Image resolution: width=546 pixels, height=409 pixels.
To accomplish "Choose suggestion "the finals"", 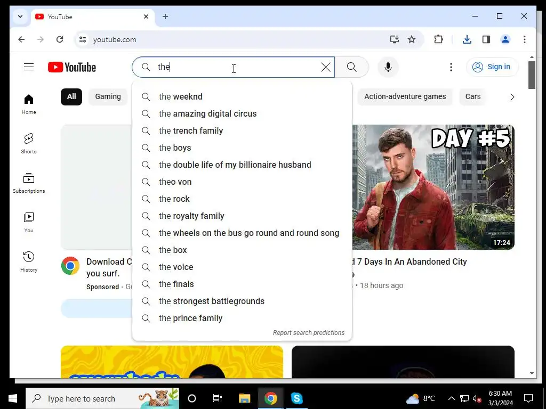I will pos(242,284).
